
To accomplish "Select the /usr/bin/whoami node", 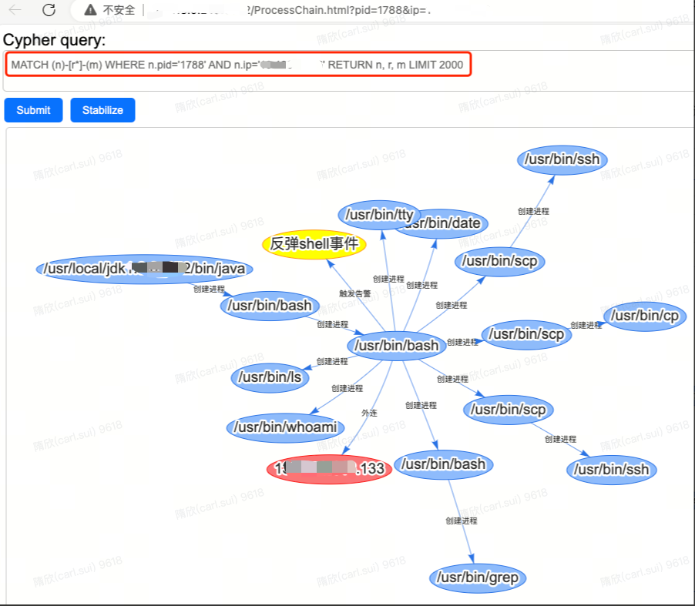I will [285, 427].
